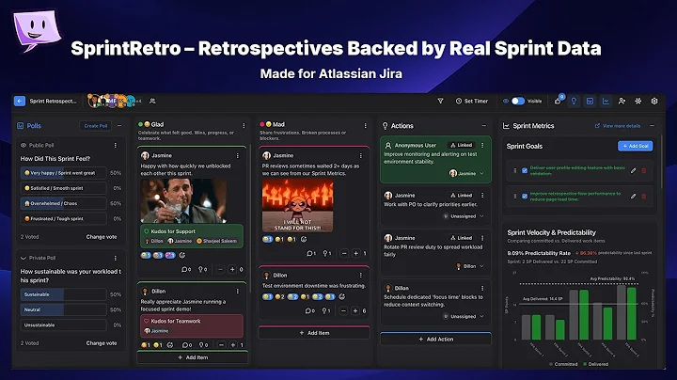Open comments on PR reviews Mad card
The height and width of the screenshot is (380, 677).
pyautogui.click(x=311, y=253)
